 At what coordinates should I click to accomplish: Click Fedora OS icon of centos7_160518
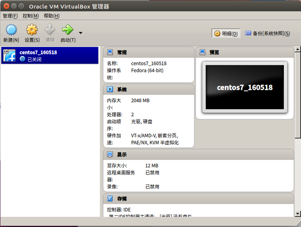click(9, 55)
